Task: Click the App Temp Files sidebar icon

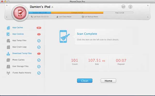Action: coord(9,41)
